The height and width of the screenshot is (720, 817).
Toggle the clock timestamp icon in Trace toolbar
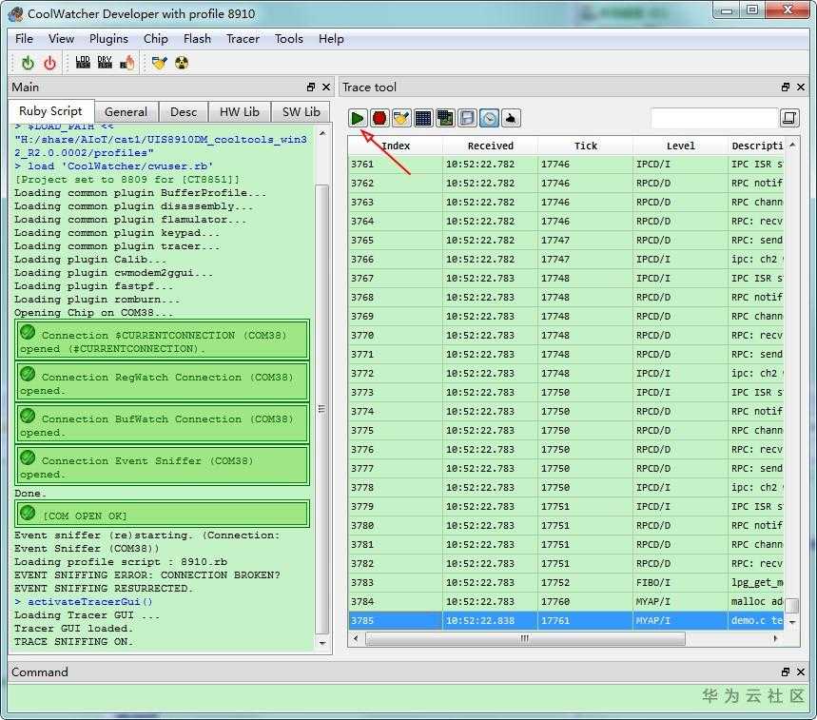(489, 118)
